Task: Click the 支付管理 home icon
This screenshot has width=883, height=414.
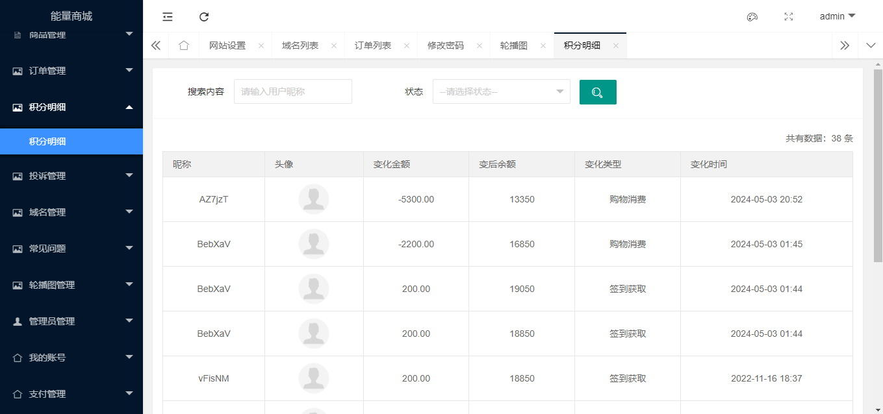Action: click(x=18, y=394)
